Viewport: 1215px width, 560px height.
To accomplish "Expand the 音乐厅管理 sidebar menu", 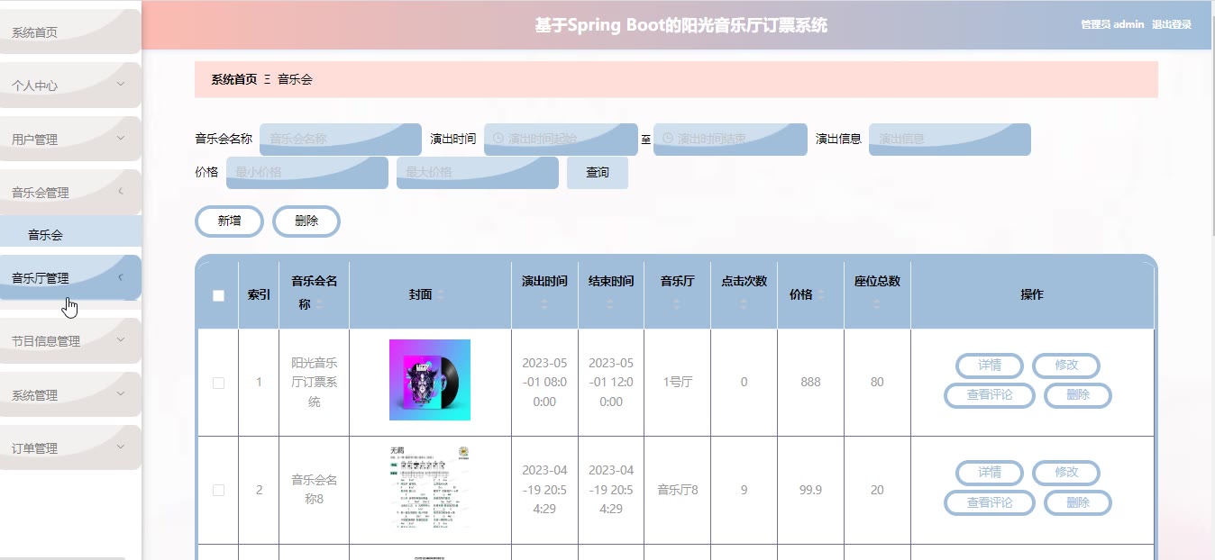I will click(70, 278).
